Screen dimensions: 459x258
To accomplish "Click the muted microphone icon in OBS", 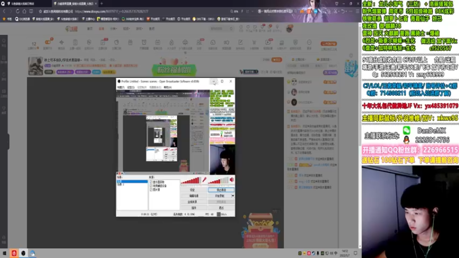I will click(204, 179).
